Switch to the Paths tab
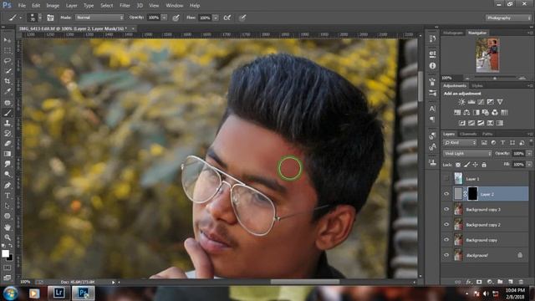 coord(487,134)
